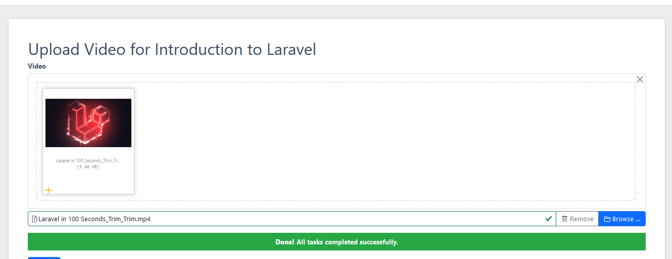The width and height of the screenshot is (672, 259).
Task: Close the video preview with the X
Action: coord(640,80)
